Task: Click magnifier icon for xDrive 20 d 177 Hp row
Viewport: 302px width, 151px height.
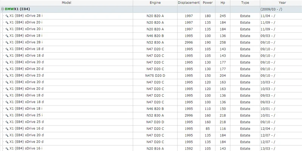Action: [x=7, y=63]
